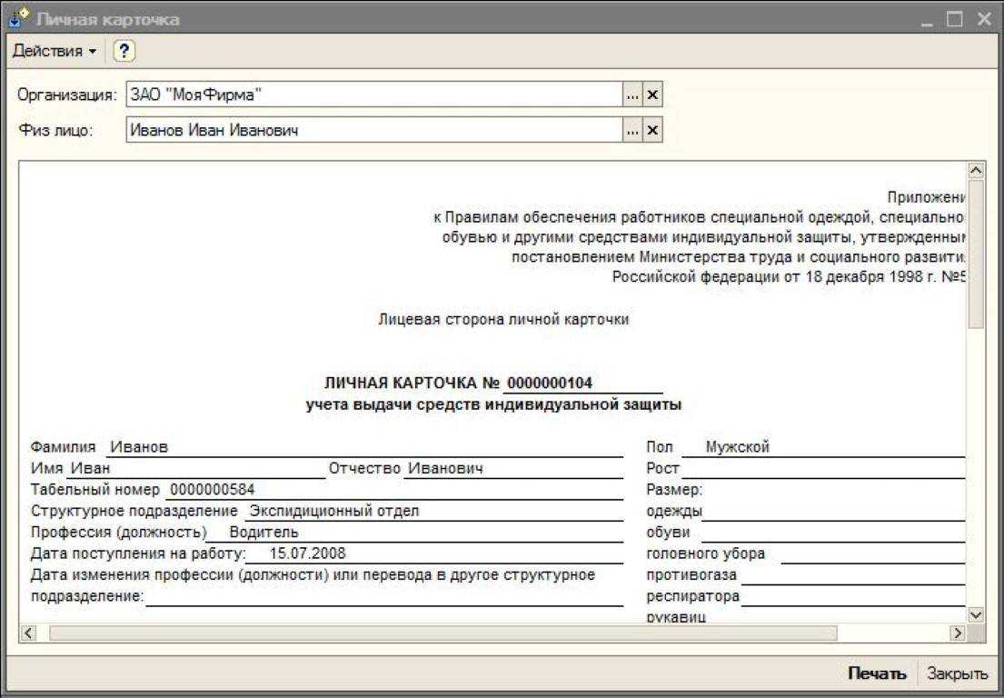The height and width of the screenshot is (698, 1004).
Task: Open selection list for Организация field
Action: click(633, 94)
